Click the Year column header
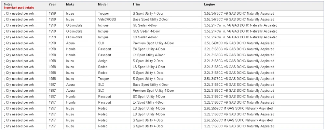Screen dimensions: 325x130 [52, 4]
